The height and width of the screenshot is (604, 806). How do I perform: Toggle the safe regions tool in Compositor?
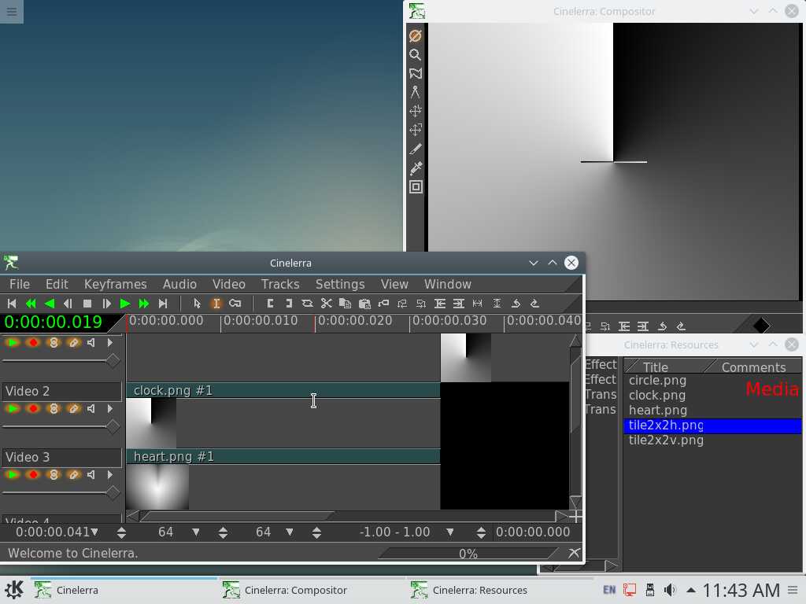coord(415,187)
